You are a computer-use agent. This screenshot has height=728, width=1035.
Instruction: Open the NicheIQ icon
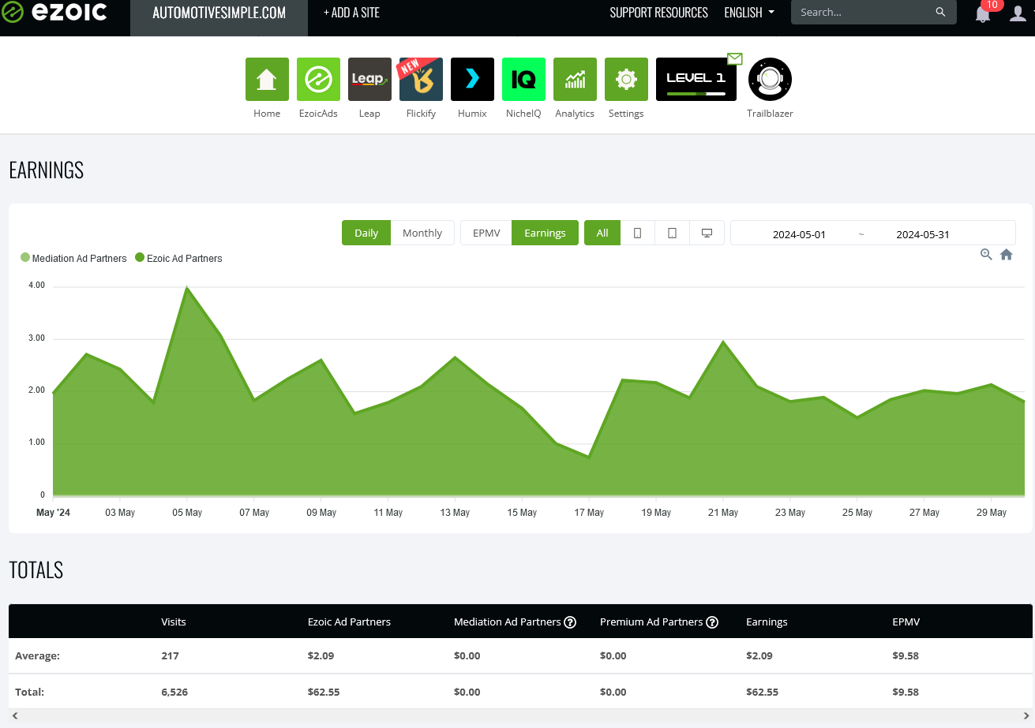[523, 79]
